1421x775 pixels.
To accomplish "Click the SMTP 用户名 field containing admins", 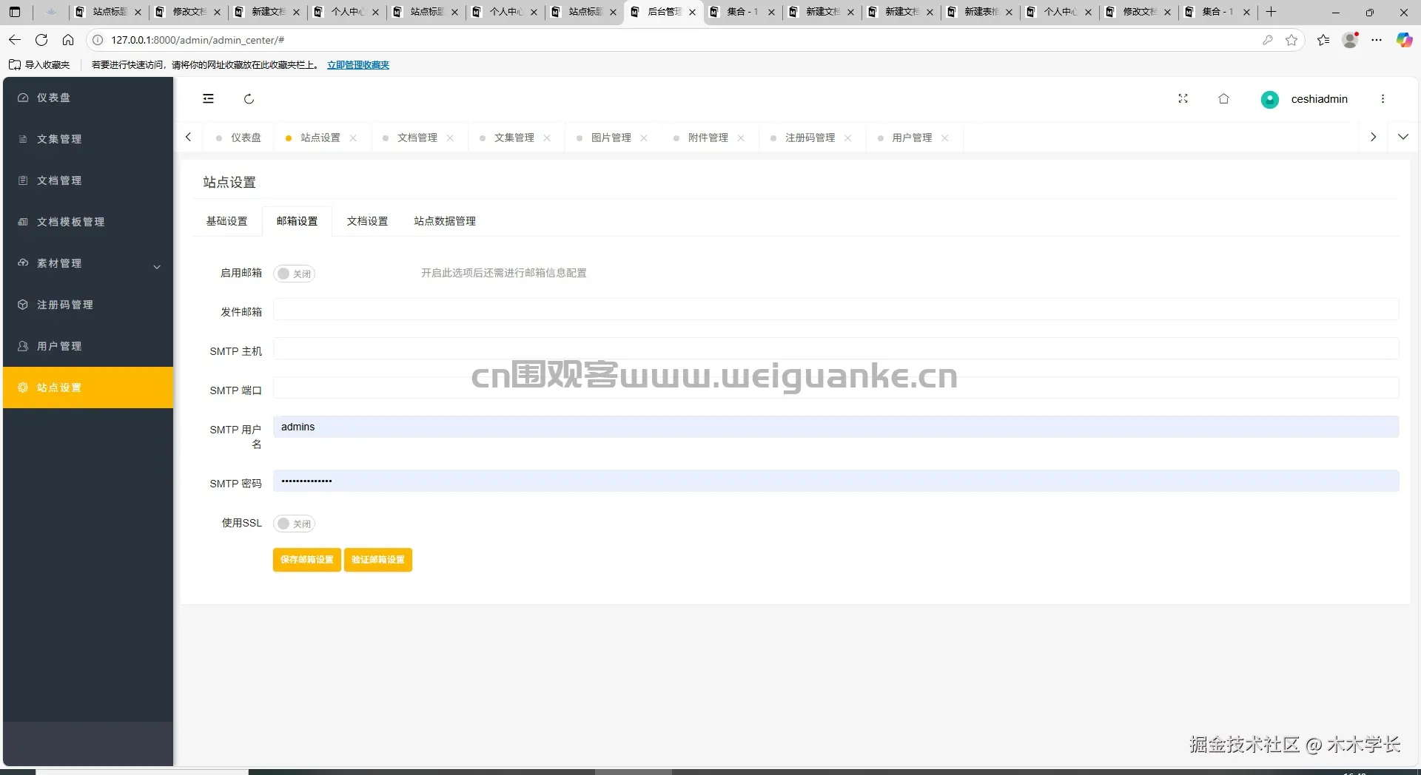I will click(836, 427).
